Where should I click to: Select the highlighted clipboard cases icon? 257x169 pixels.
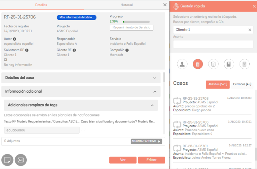[x=198, y=64]
